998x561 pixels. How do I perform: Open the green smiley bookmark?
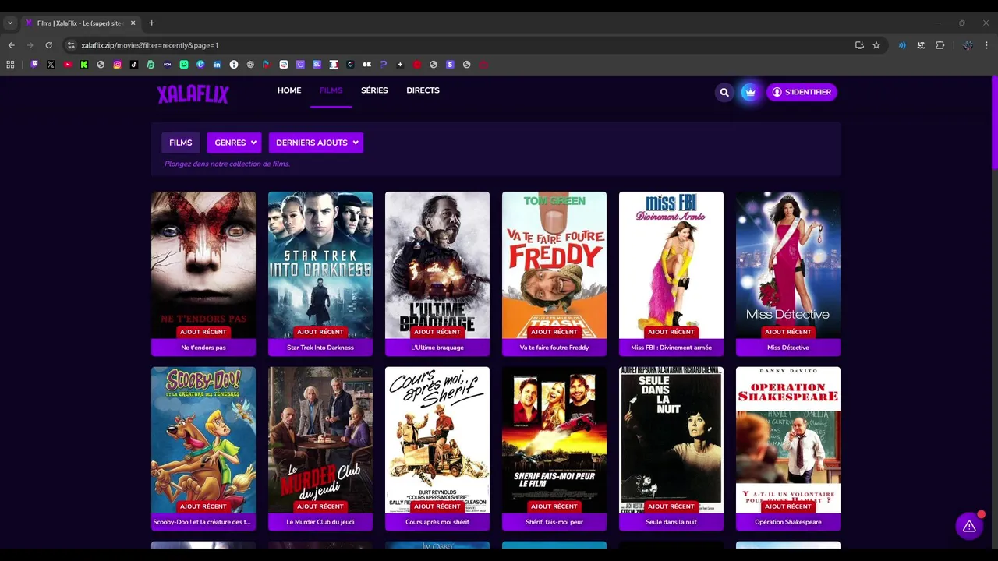[184, 65]
